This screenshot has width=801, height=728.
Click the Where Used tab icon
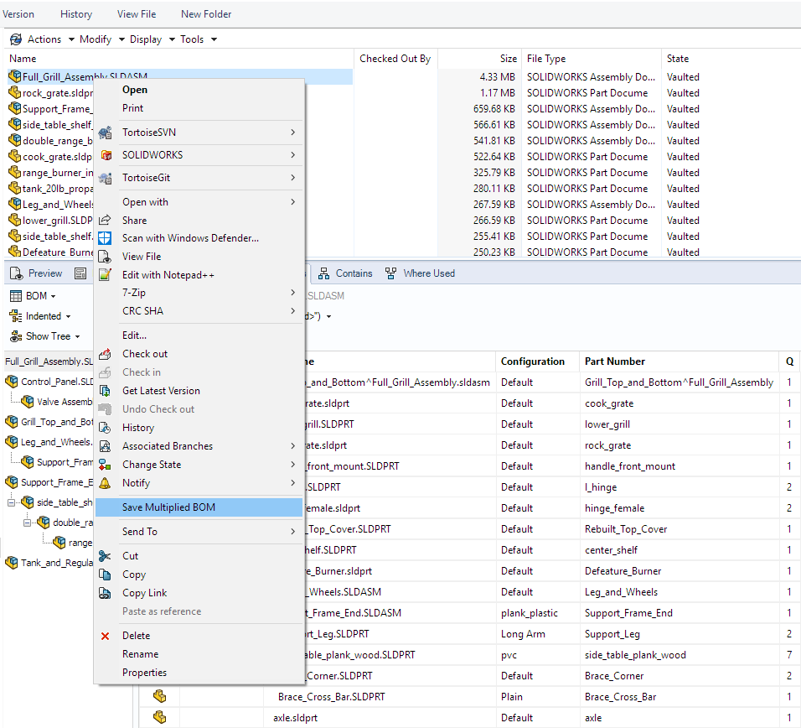pyautogui.click(x=390, y=273)
